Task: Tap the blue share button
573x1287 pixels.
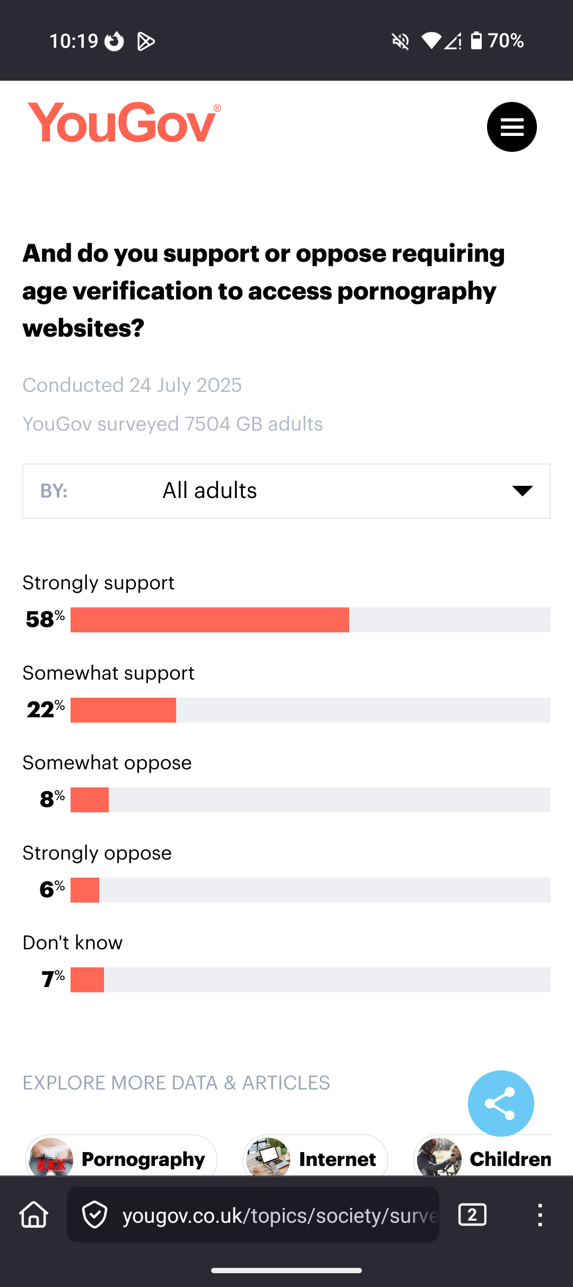Action: tap(501, 1103)
